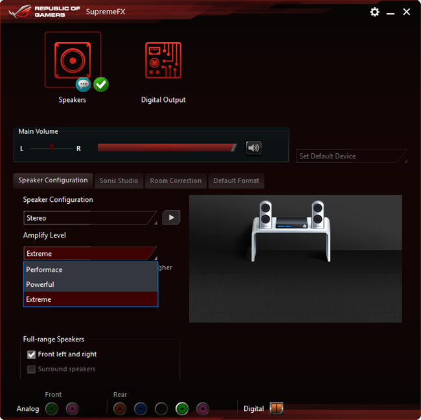
Task: Toggle the Surround speakers checkbox
Action: 32,369
